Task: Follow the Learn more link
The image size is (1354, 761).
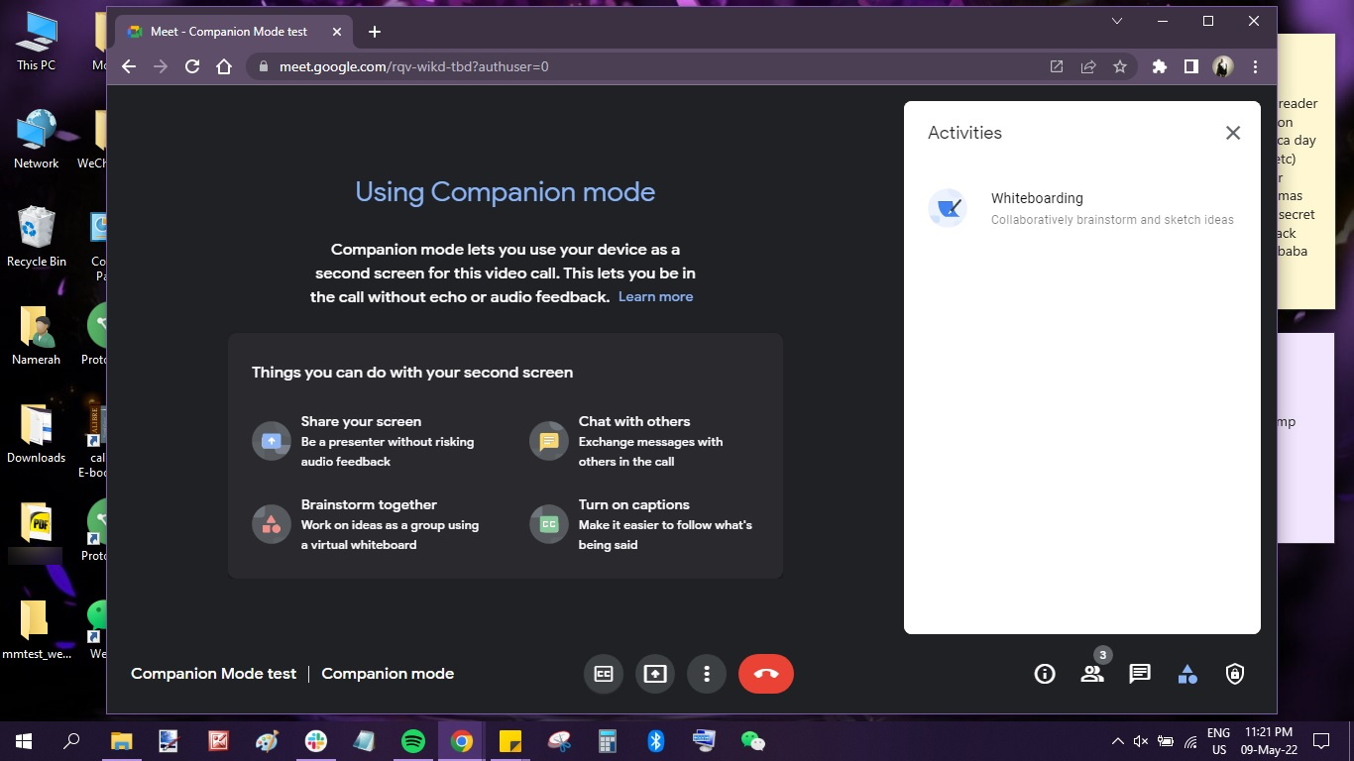Action: pos(655,296)
